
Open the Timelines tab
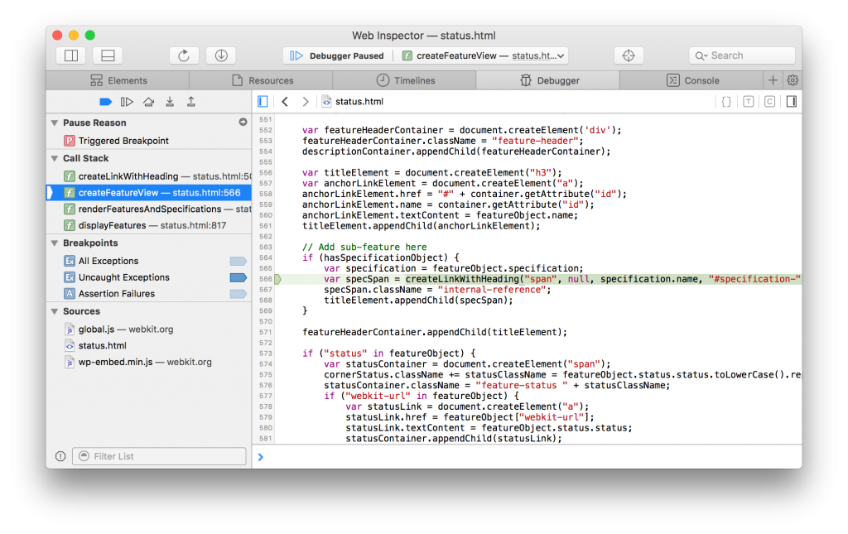409,80
